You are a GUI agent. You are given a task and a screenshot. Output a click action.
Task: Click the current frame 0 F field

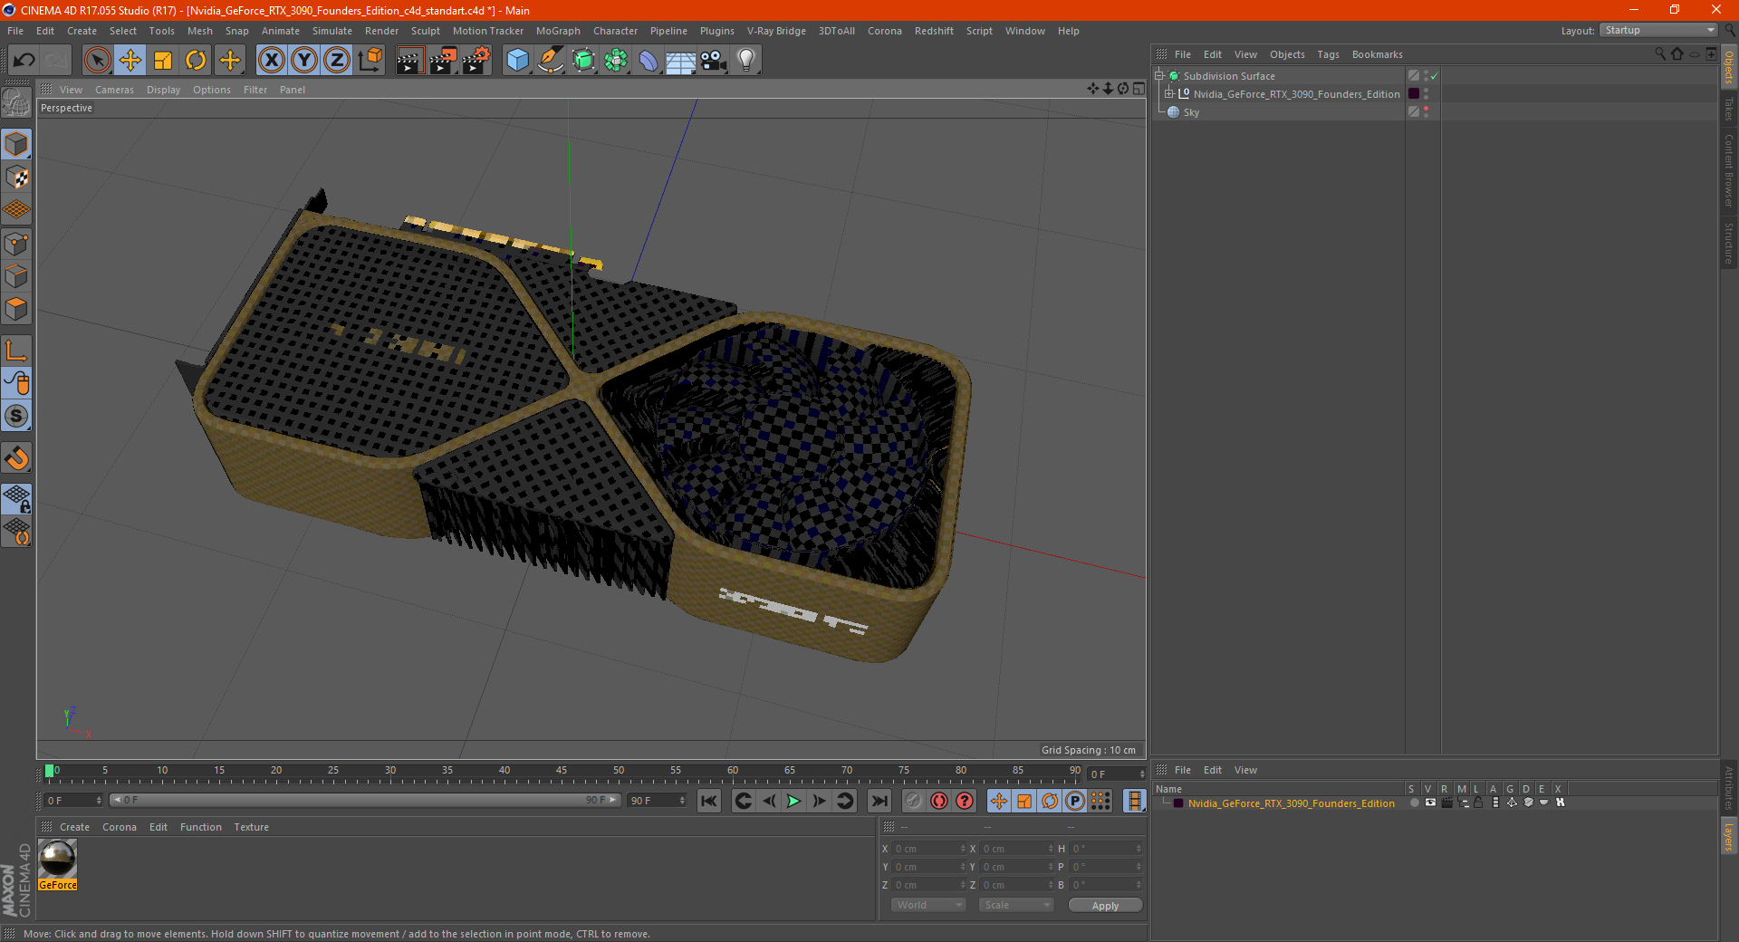(x=72, y=801)
